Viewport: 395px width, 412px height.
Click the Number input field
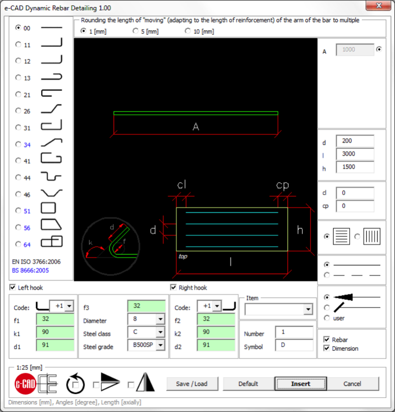[294, 332]
